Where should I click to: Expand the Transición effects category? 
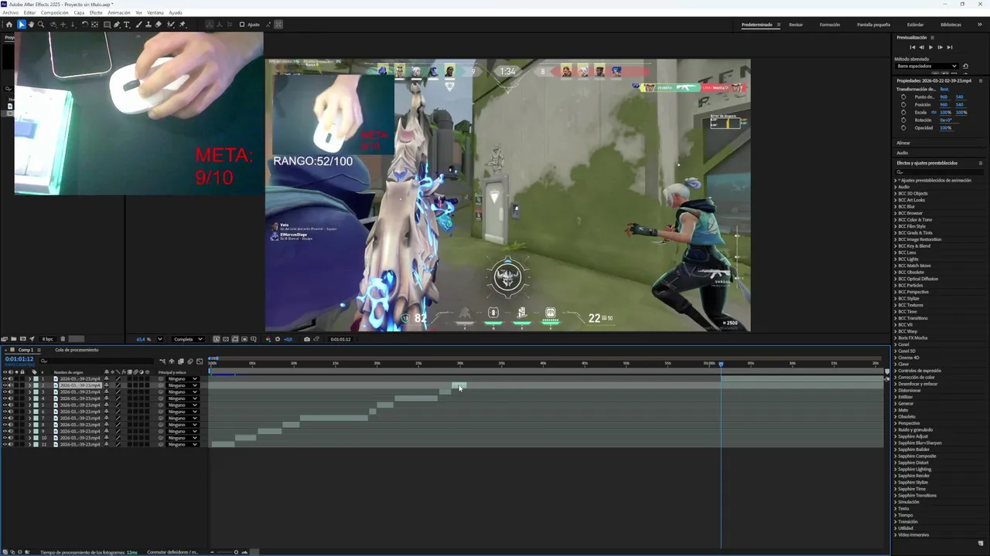point(896,521)
